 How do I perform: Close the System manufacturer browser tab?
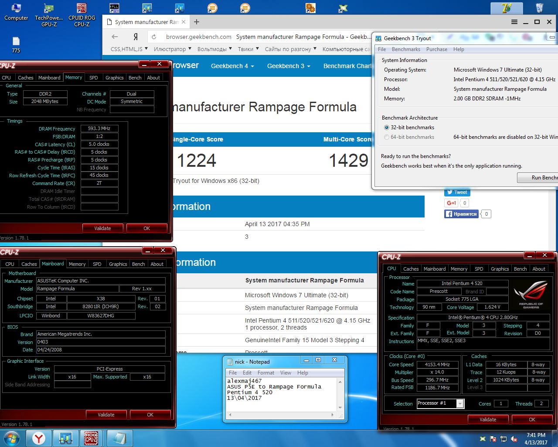(184, 22)
